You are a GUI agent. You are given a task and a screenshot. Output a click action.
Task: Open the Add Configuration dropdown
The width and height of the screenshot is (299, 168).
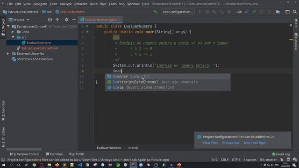tap(178, 12)
